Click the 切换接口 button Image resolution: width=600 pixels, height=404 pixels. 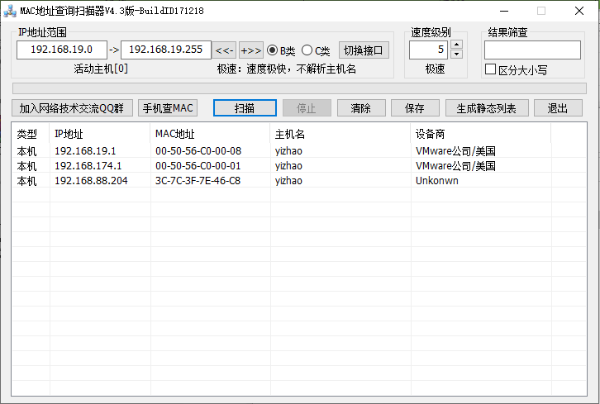(x=363, y=50)
